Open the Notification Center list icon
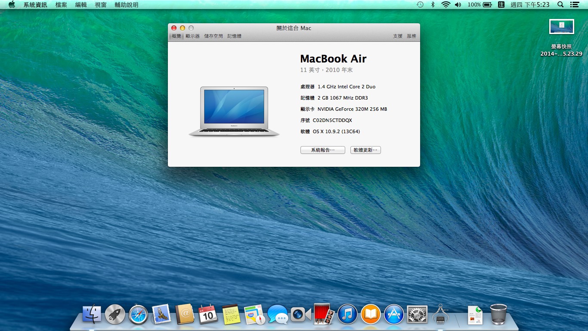 pos(574,5)
